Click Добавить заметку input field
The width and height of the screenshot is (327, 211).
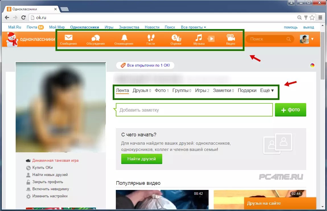coord(194,110)
